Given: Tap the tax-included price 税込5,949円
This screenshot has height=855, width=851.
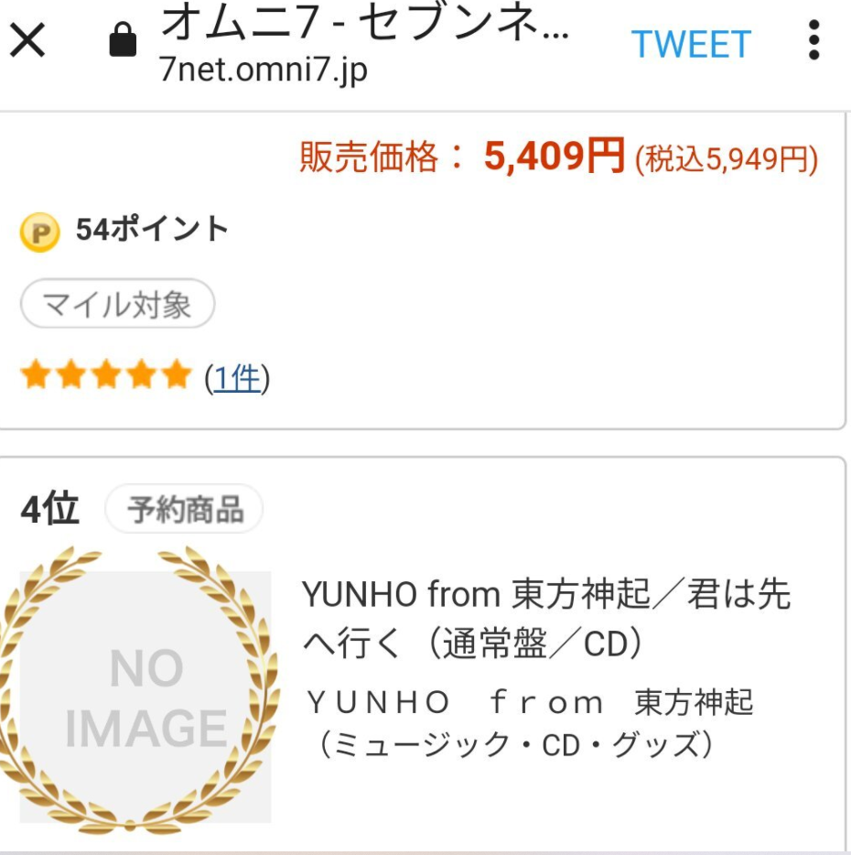Looking at the screenshot, I should point(727,160).
